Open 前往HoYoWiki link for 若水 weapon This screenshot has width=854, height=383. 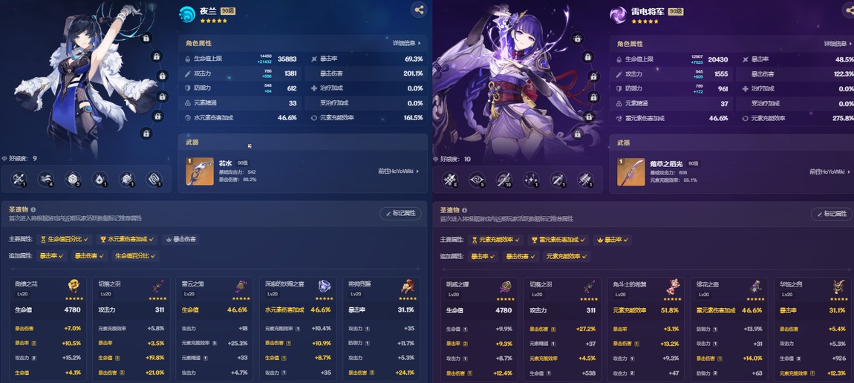(398, 171)
